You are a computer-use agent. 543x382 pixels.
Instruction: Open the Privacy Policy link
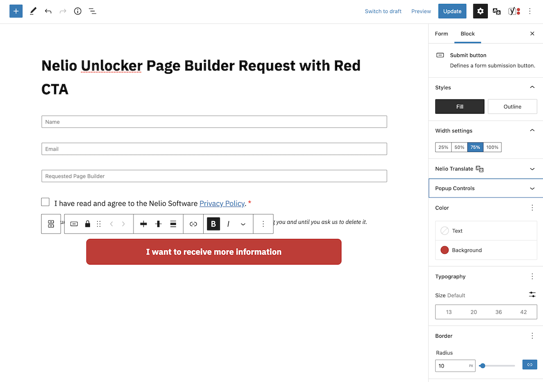coord(222,203)
